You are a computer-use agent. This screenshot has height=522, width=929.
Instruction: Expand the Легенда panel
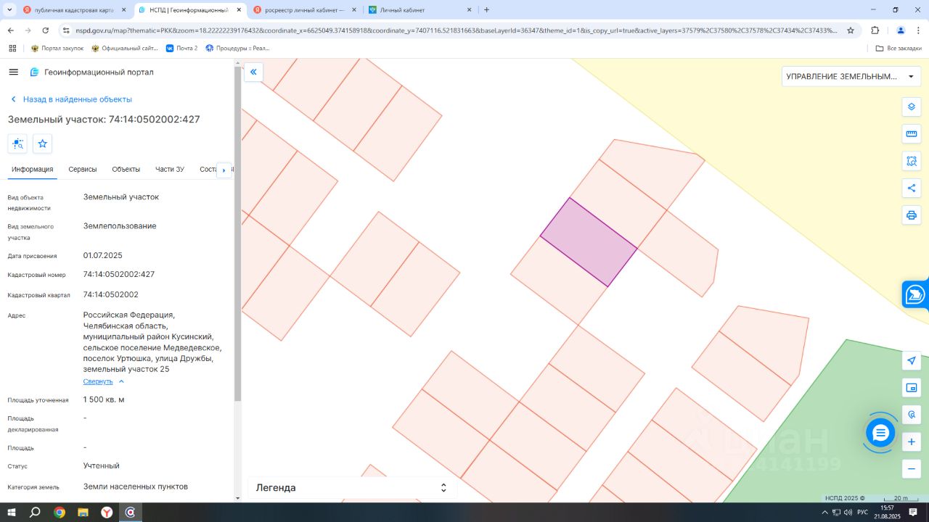443,488
